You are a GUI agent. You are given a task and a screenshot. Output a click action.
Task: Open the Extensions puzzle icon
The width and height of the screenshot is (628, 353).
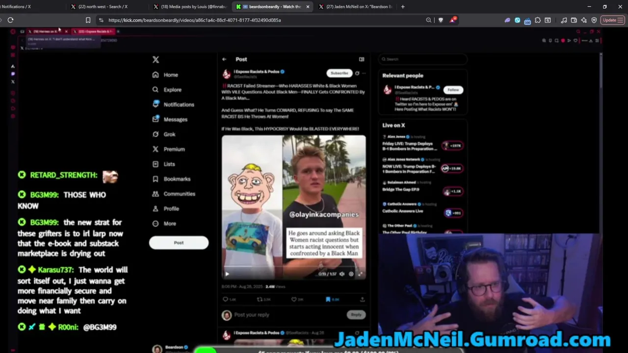[538, 20]
